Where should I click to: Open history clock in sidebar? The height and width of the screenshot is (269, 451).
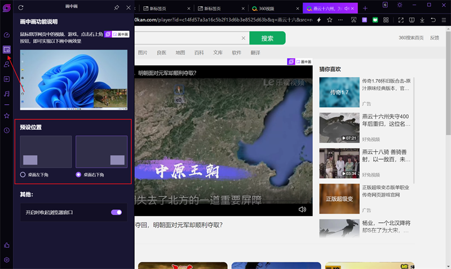click(7, 130)
